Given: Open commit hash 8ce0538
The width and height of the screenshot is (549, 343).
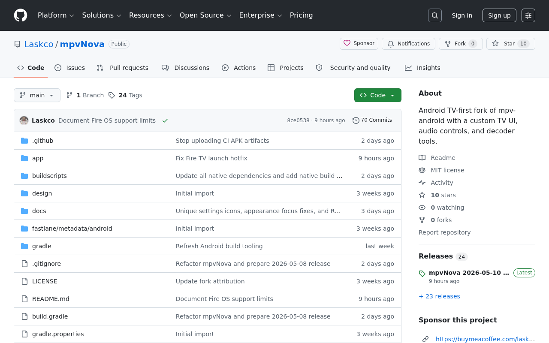Looking at the screenshot, I should click(x=298, y=120).
